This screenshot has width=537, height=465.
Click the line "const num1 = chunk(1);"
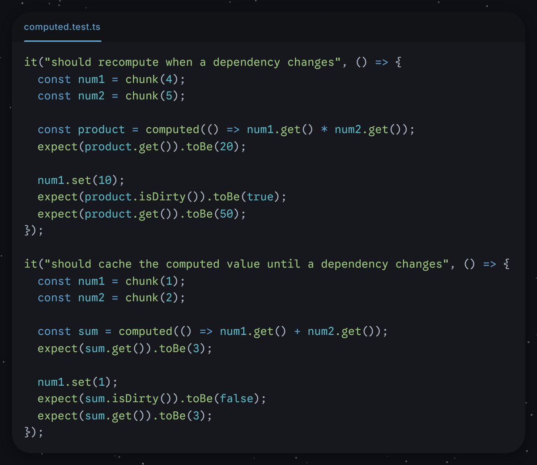(111, 281)
